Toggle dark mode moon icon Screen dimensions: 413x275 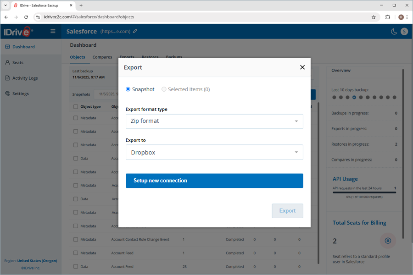point(394,32)
